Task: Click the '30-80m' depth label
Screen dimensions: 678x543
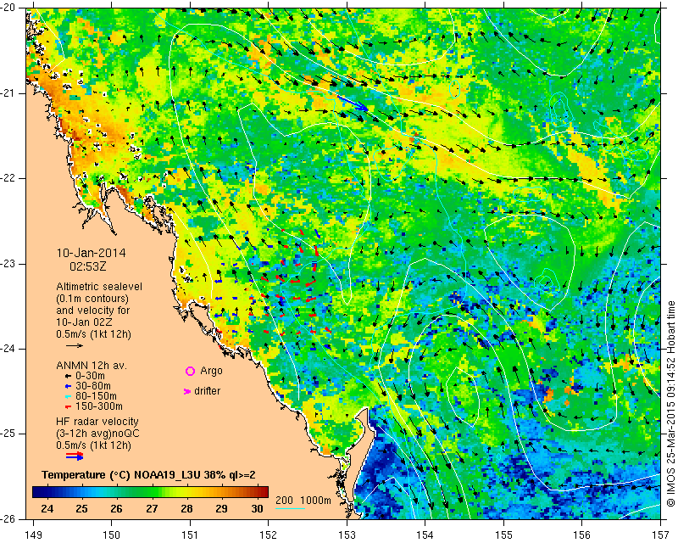Action: pos(93,386)
